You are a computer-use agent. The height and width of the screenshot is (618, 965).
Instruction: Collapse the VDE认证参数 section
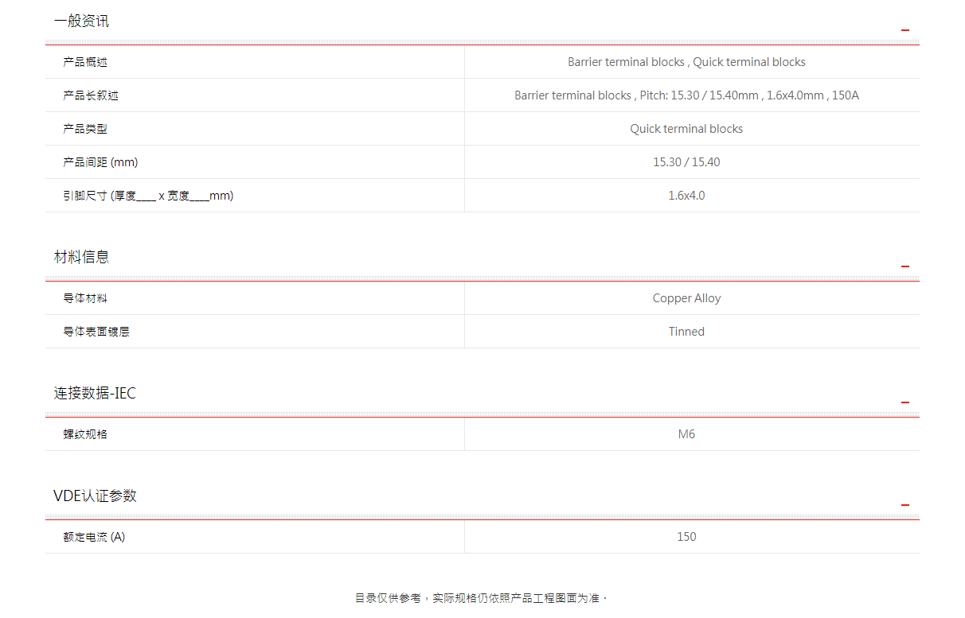tap(905, 505)
